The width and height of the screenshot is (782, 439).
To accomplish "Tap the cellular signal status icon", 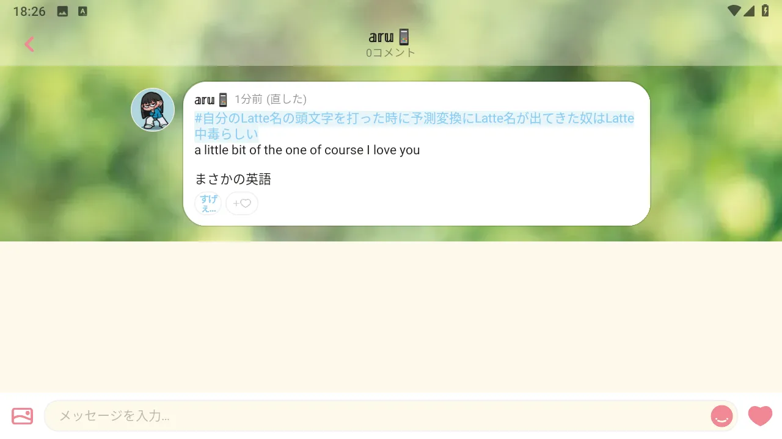I will coord(749,11).
